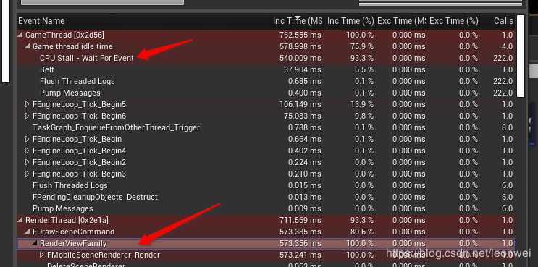This screenshot has height=267, width=538.
Task: Collapse the RenderViewFamily node
Action: [x=34, y=243]
